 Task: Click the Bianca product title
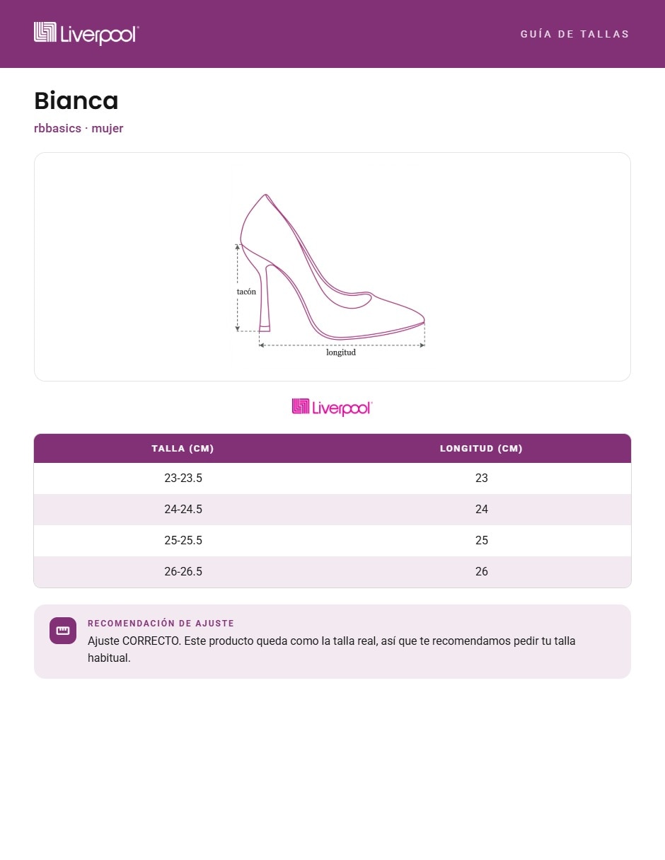[x=76, y=101]
